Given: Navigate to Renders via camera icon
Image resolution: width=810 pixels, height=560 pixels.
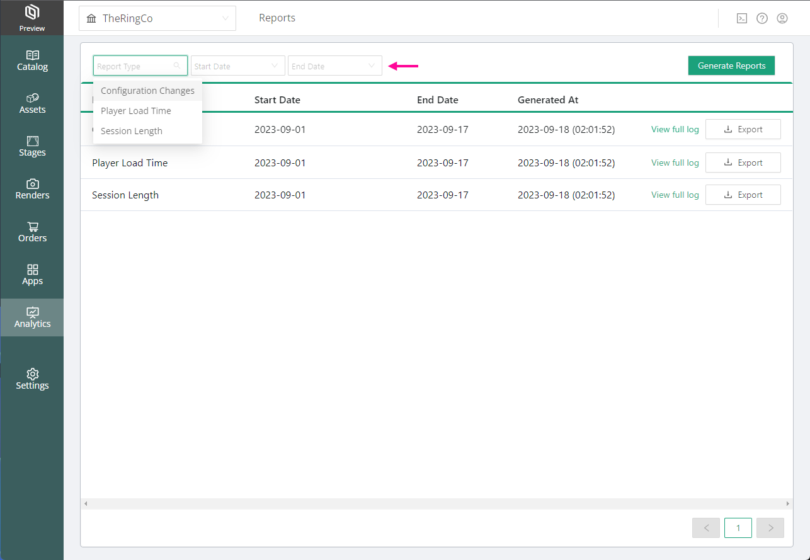Looking at the screenshot, I should point(32,189).
